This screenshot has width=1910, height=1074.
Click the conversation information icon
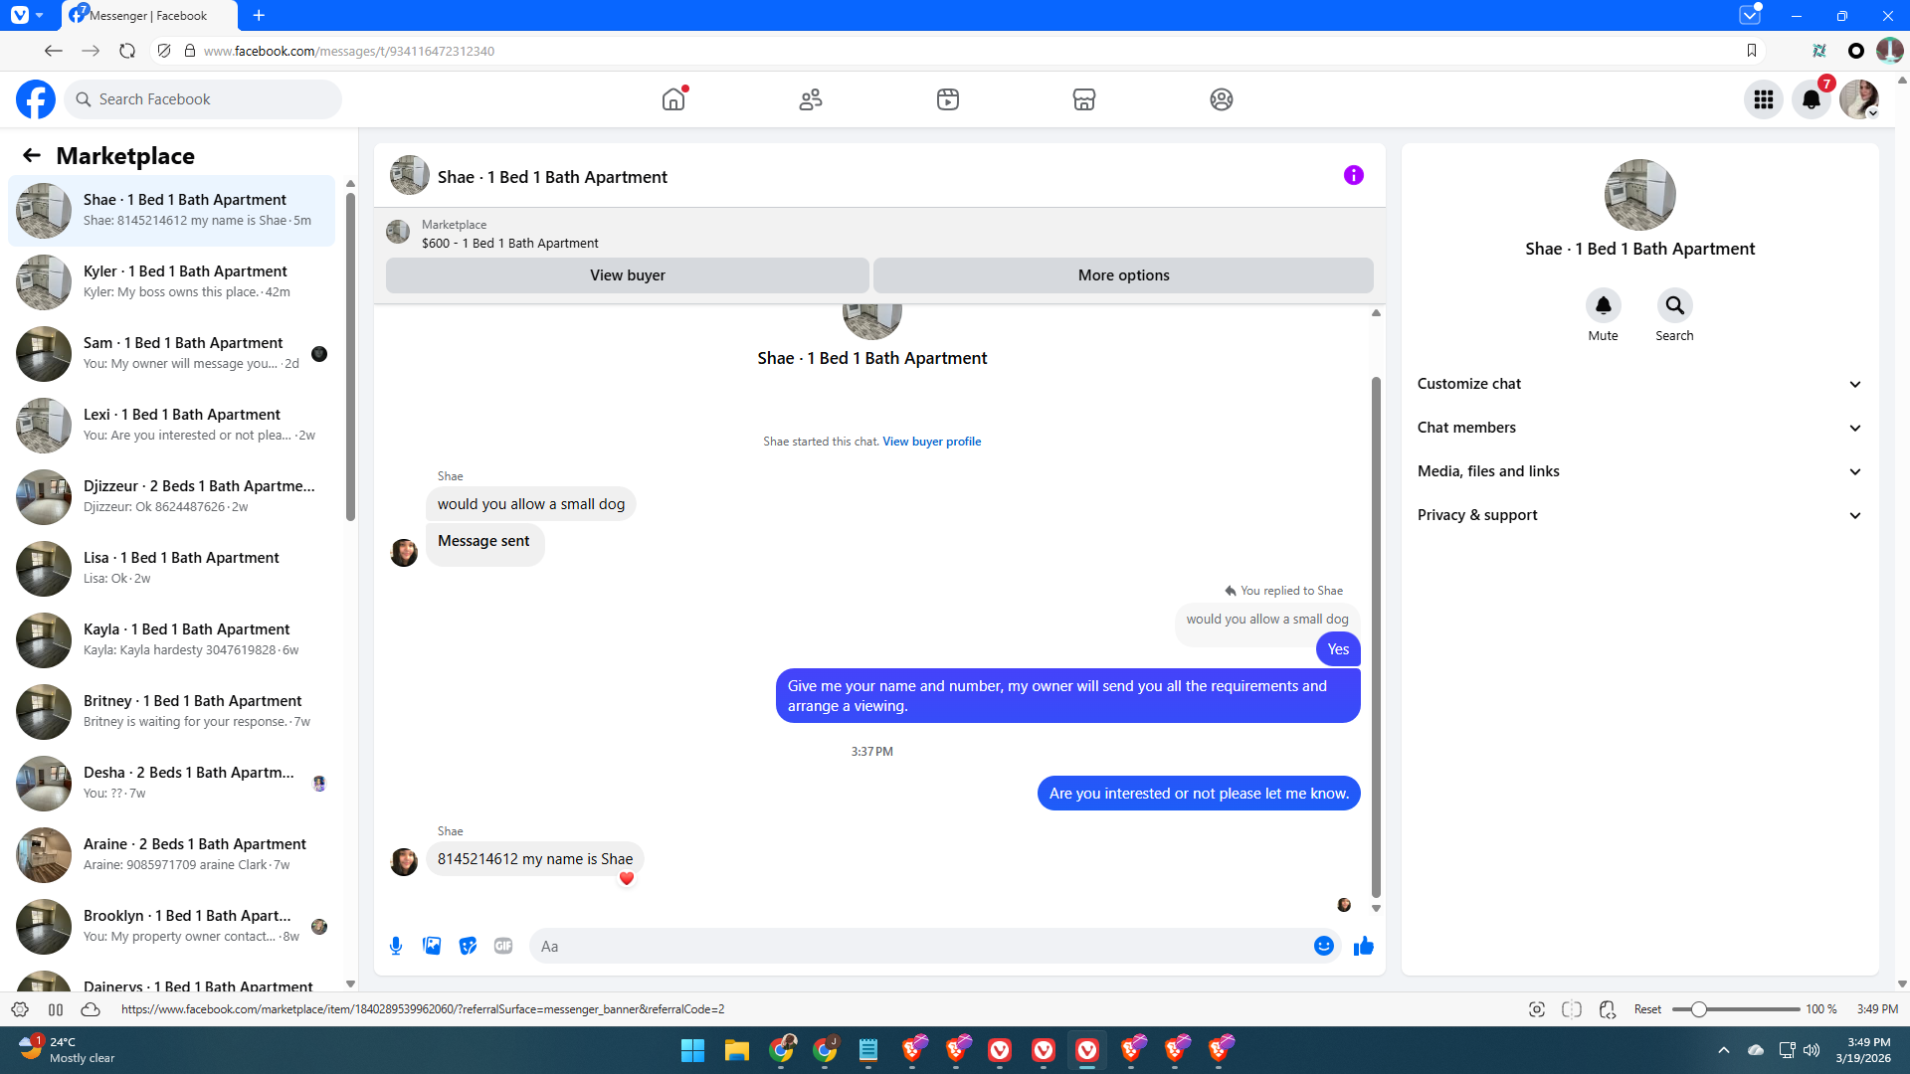coord(1353,176)
